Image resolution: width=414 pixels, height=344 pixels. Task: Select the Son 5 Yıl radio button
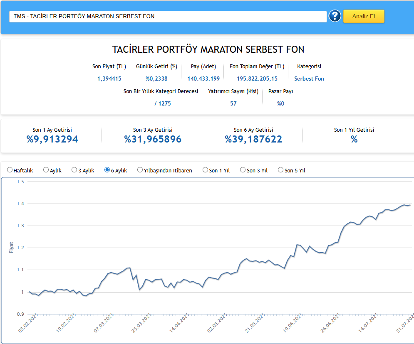point(281,170)
